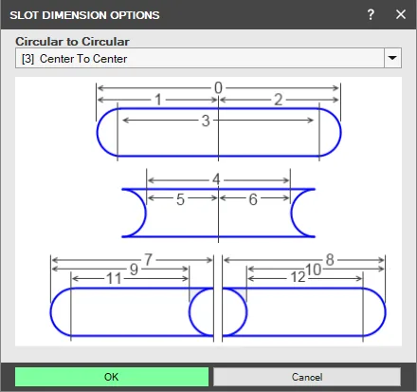Click dimension label 1 in the diagram

tap(158, 100)
